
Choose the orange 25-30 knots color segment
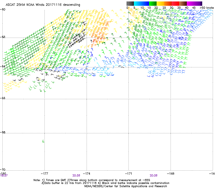coord(168,3)
